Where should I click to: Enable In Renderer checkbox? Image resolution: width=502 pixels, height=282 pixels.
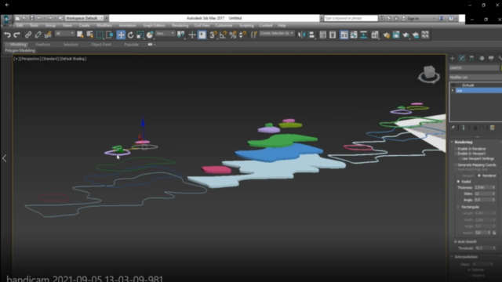click(x=456, y=149)
